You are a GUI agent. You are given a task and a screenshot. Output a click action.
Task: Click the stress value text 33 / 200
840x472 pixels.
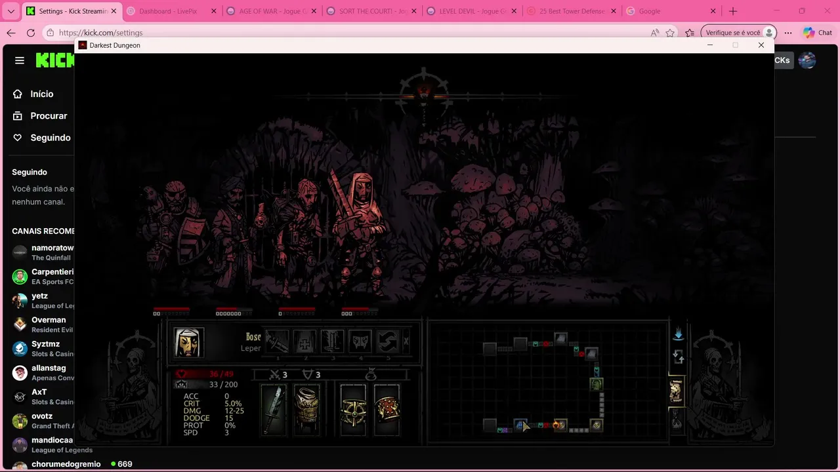(x=223, y=385)
